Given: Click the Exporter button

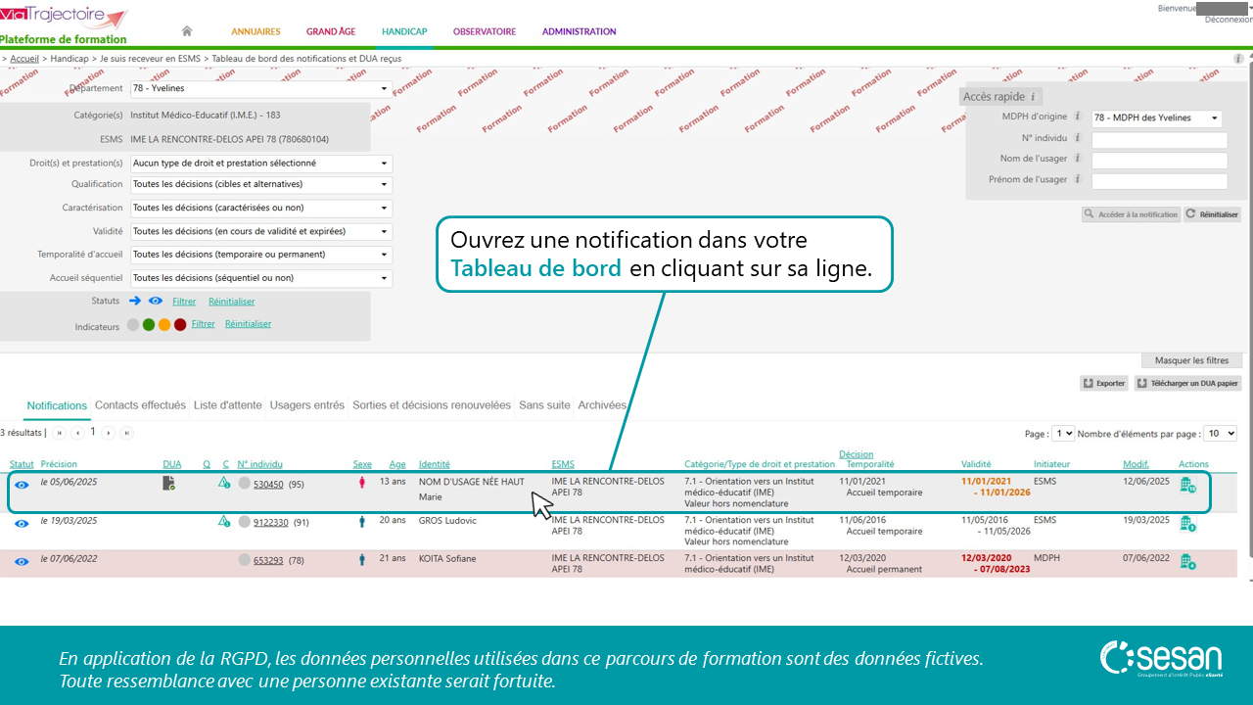Looking at the screenshot, I should point(1104,384).
